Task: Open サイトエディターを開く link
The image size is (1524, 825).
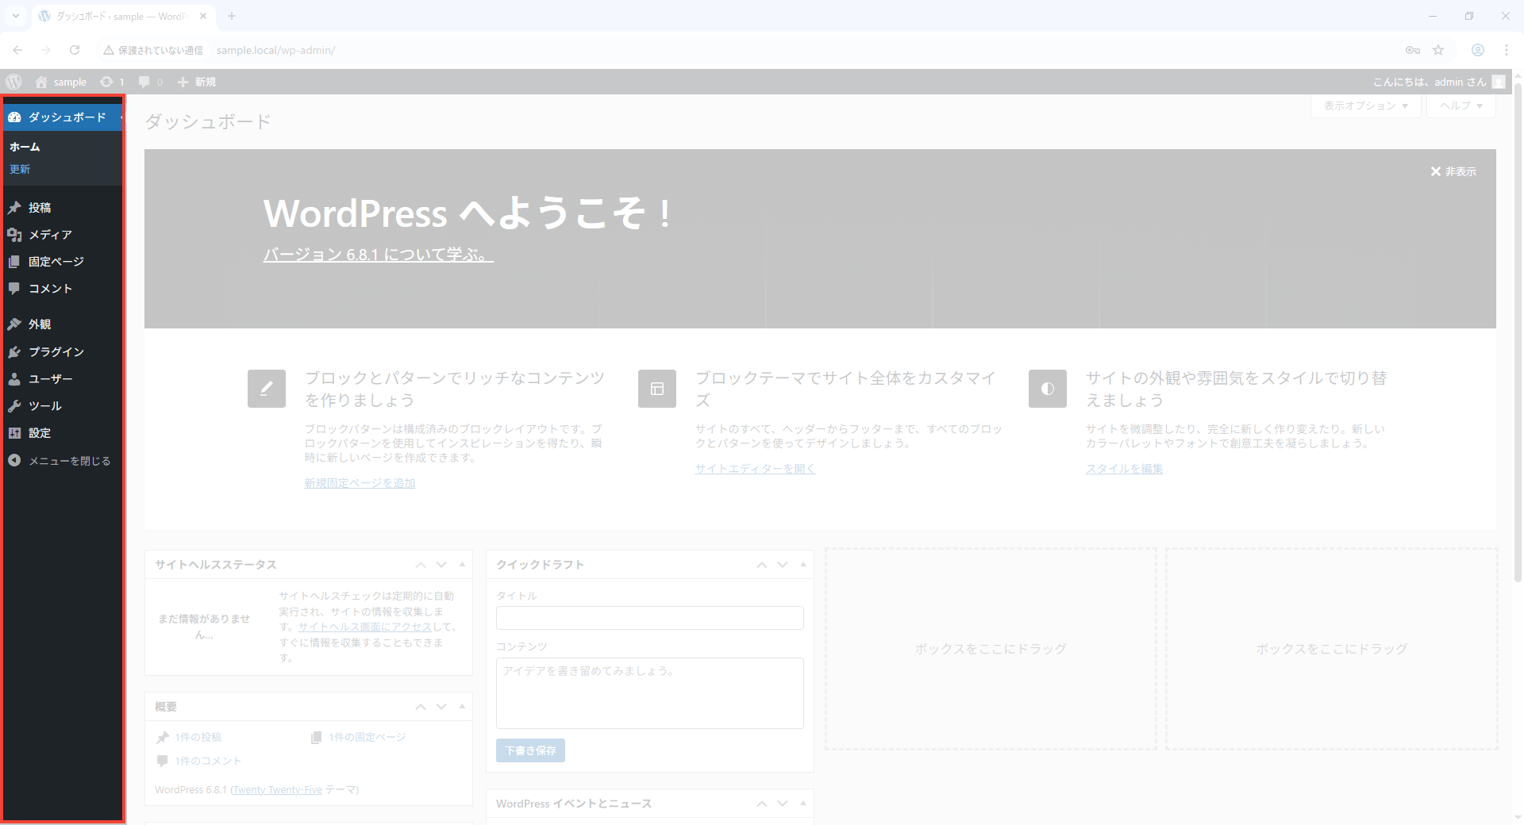Action: [x=756, y=469]
